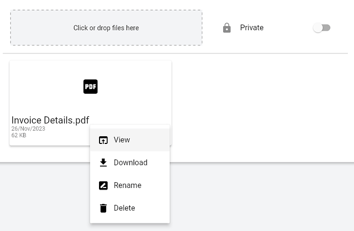This screenshot has width=354, height=231.
Task: Click the Private label text
Action: click(x=252, y=28)
